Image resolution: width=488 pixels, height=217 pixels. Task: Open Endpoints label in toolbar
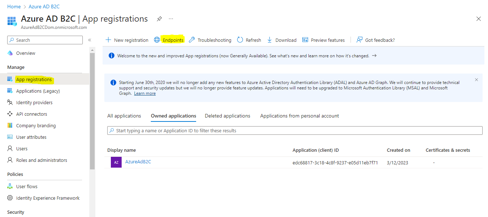click(173, 40)
